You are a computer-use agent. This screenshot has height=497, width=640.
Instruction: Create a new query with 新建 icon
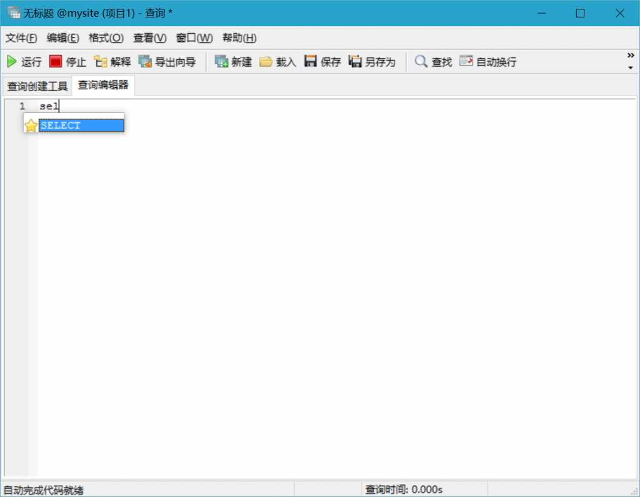pos(221,62)
